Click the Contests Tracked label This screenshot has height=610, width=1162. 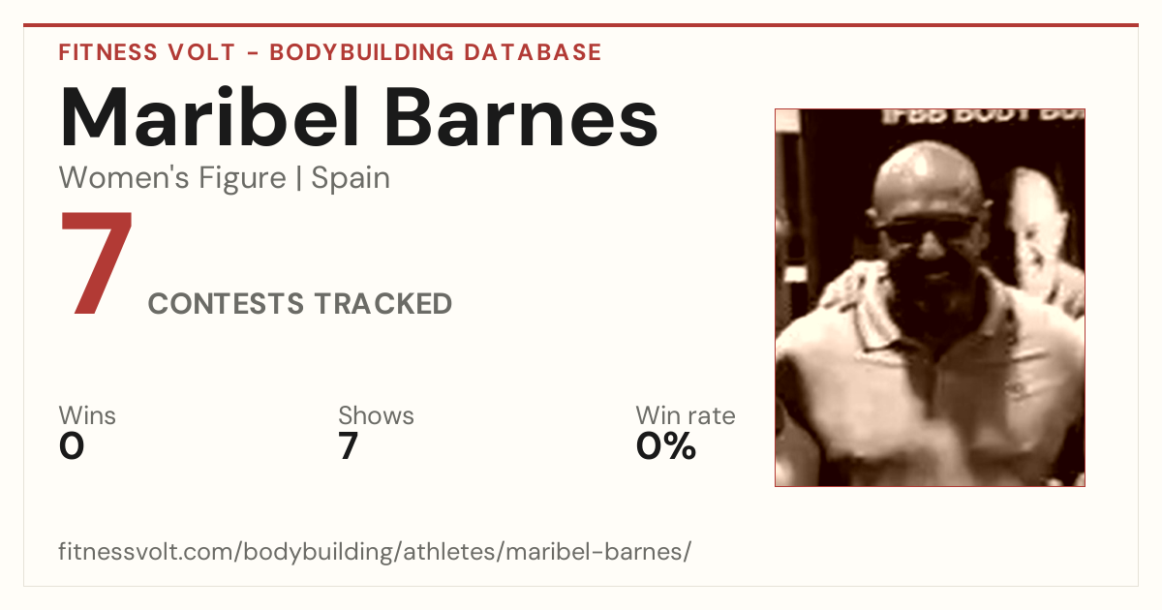tap(300, 304)
